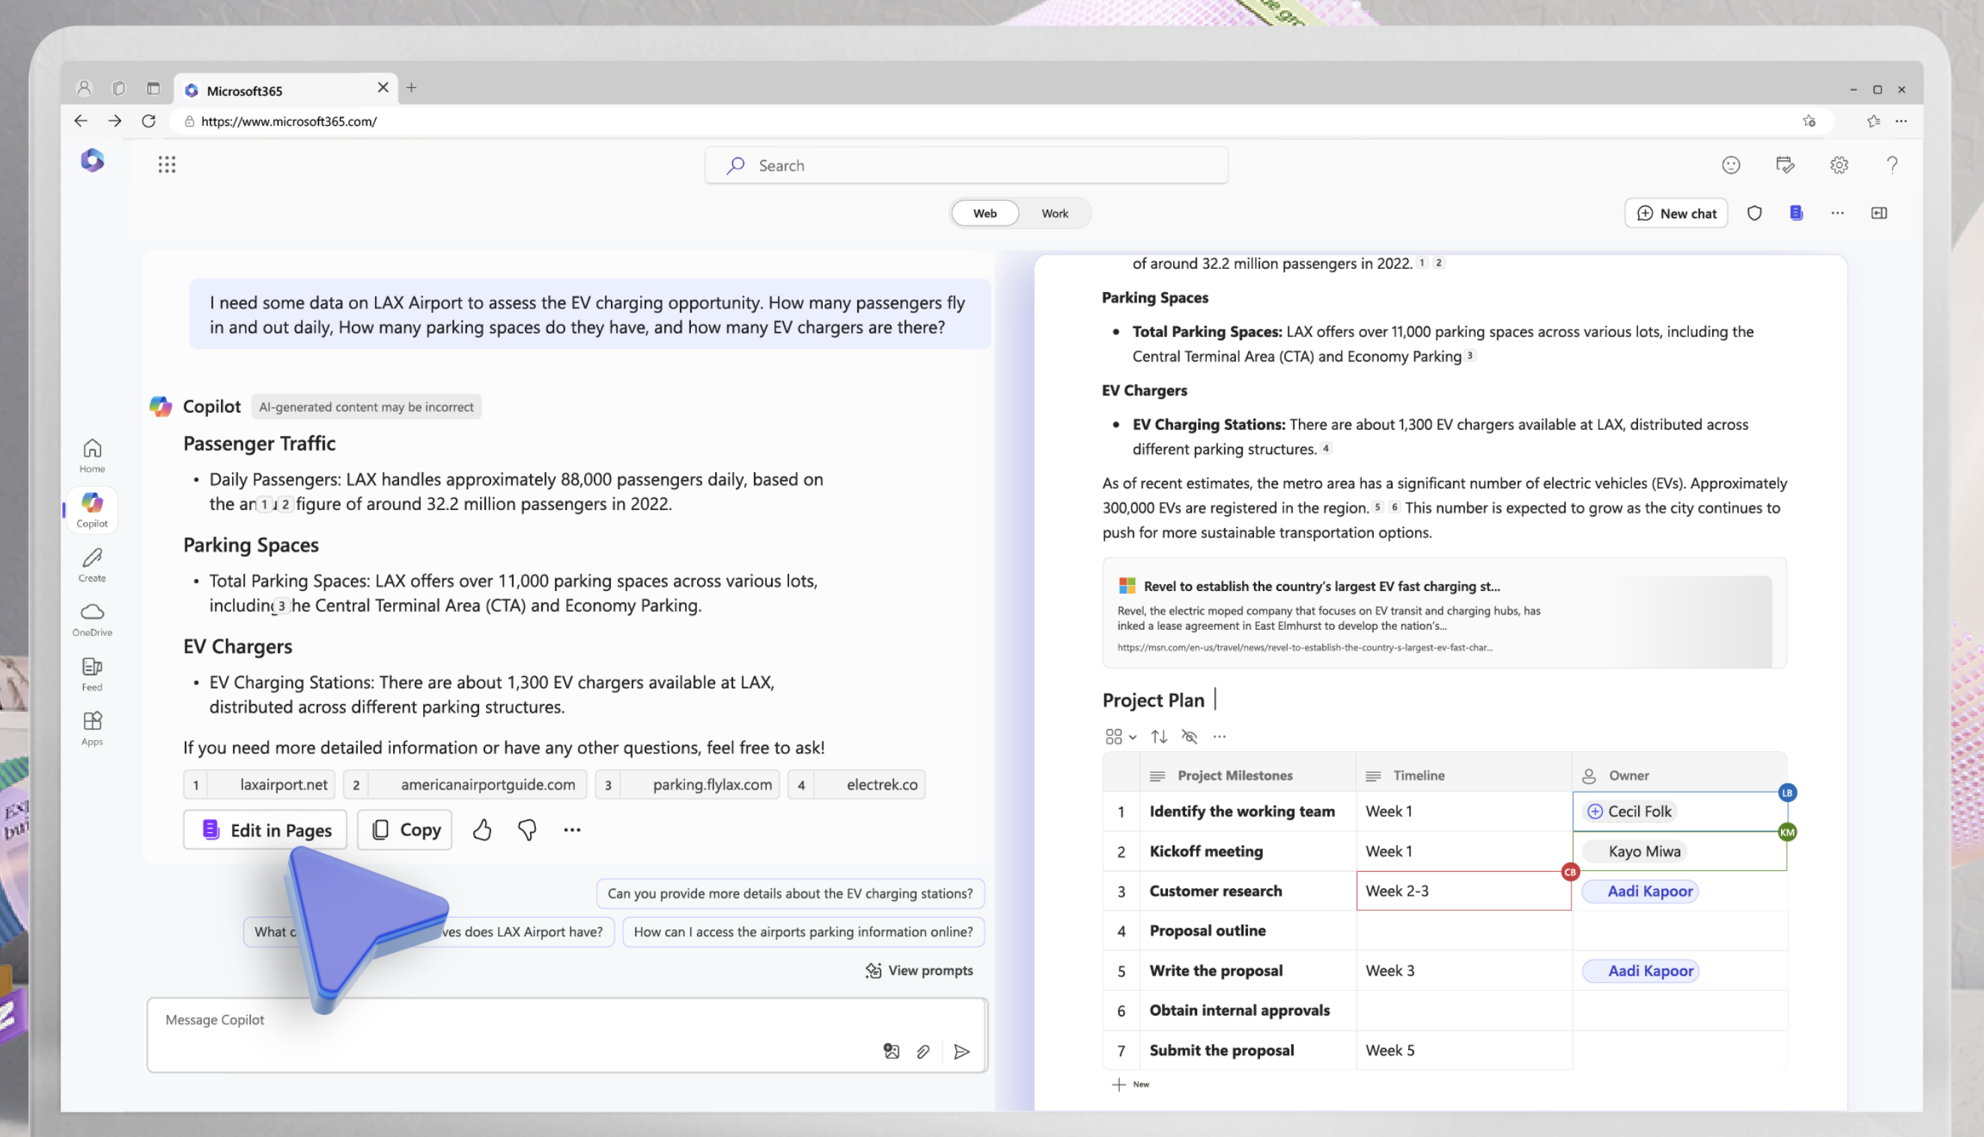This screenshot has width=1984, height=1137.
Task: Open Apps from the sidebar
Action: (91, 727)
